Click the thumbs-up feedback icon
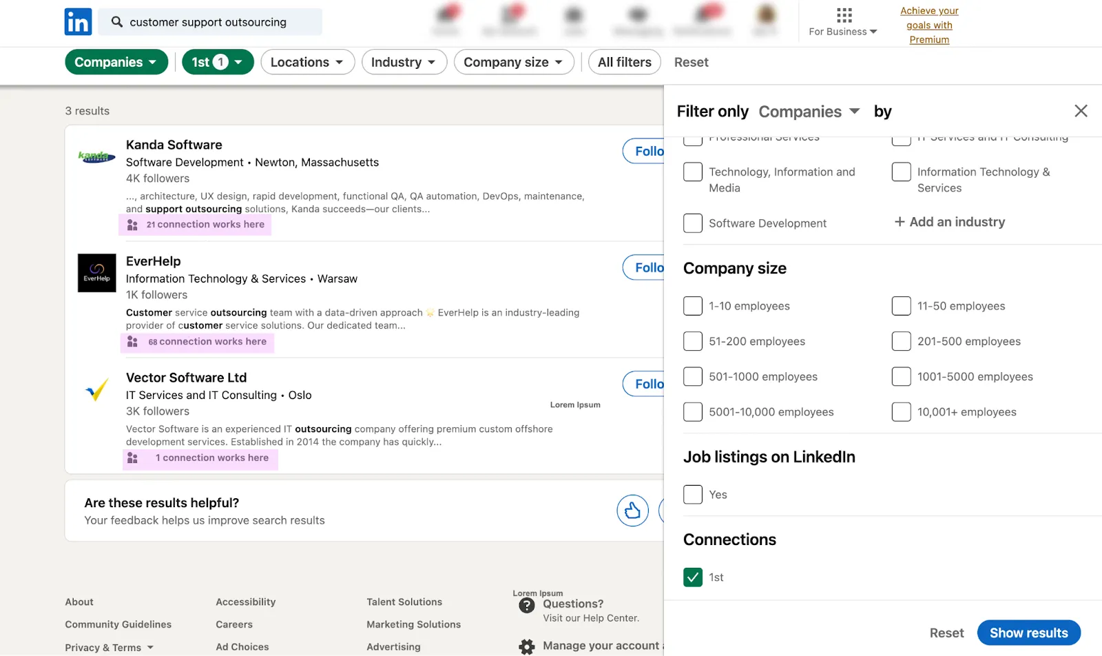The width and height of the screenshot is (1102, 656). pos(632,511)
